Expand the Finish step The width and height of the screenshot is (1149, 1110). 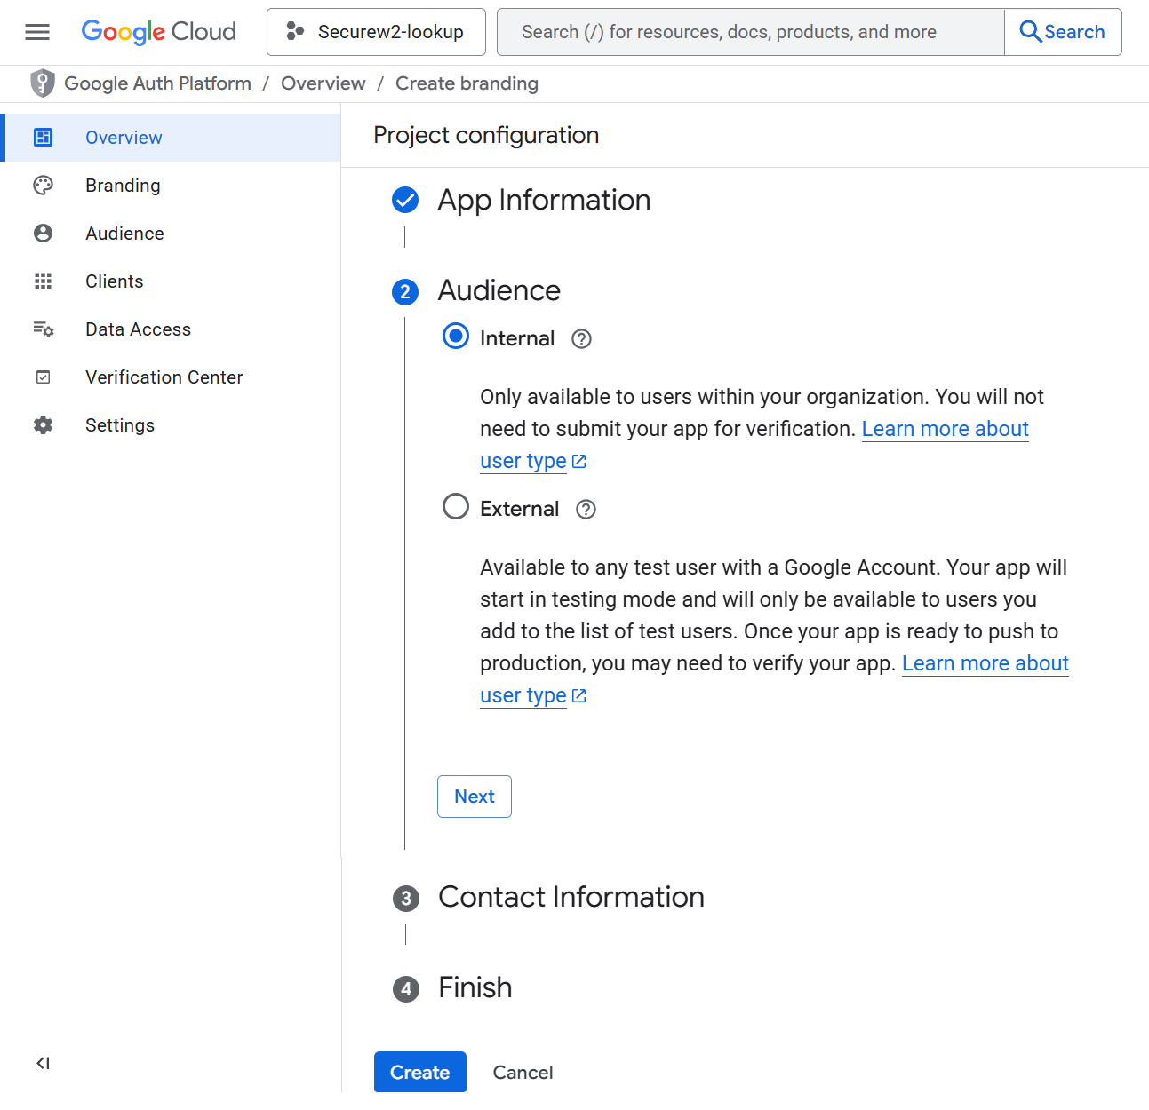[475, 988]
